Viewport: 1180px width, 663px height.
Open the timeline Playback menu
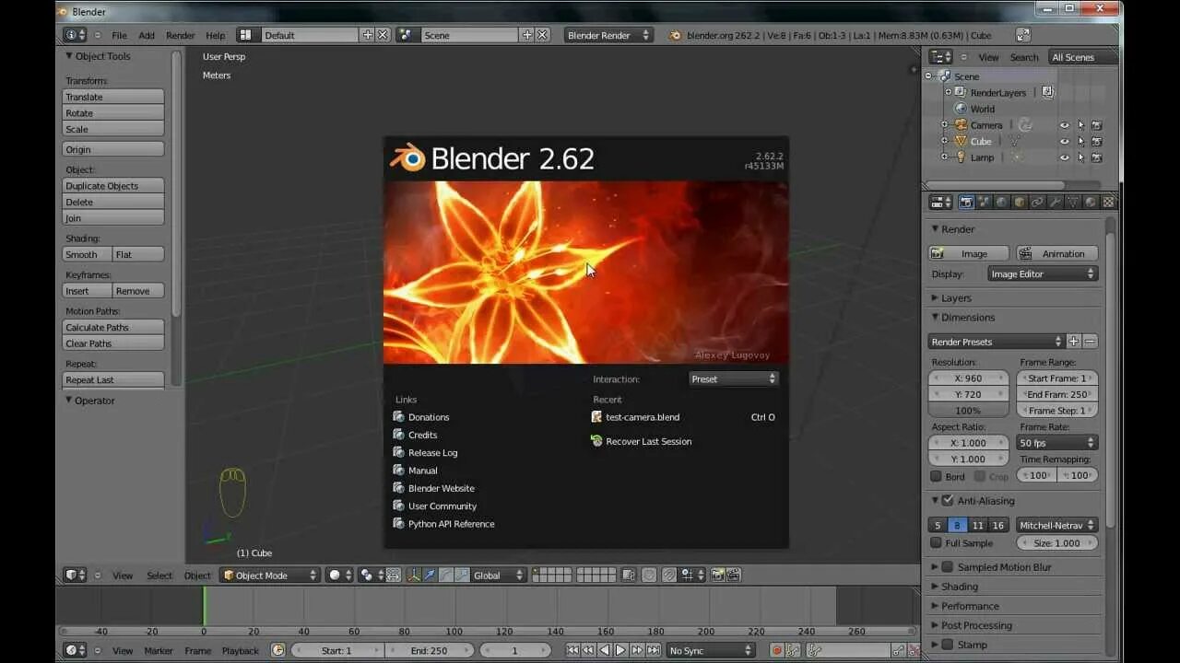click(240, 650)
